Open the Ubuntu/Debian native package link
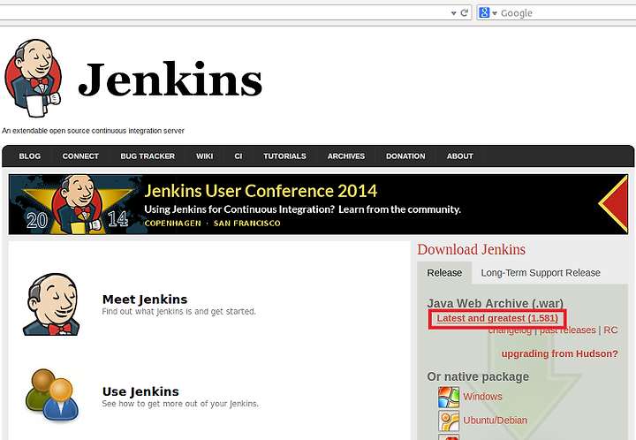This screenshot has height=440, width=636. coord(495,421)
